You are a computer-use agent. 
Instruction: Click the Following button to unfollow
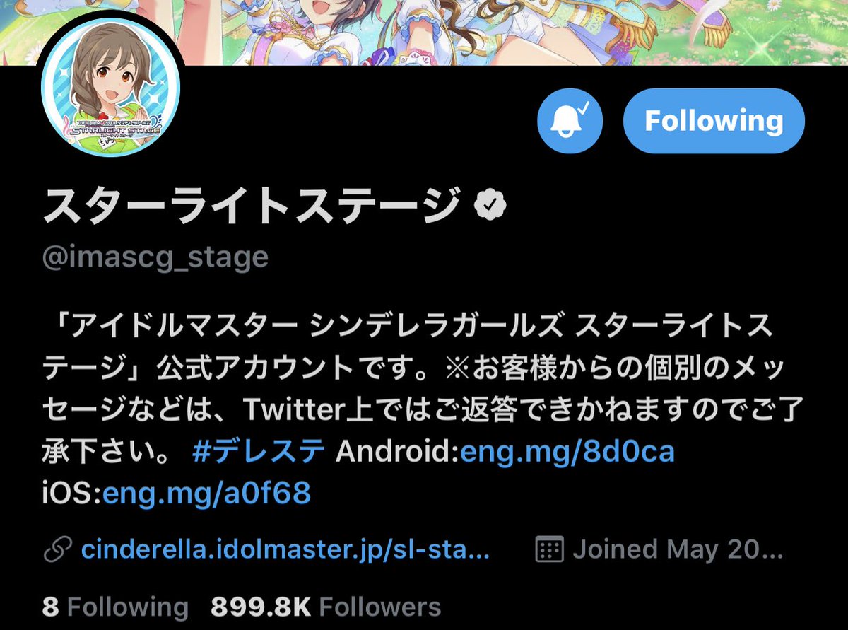click(x=714, y=121)
